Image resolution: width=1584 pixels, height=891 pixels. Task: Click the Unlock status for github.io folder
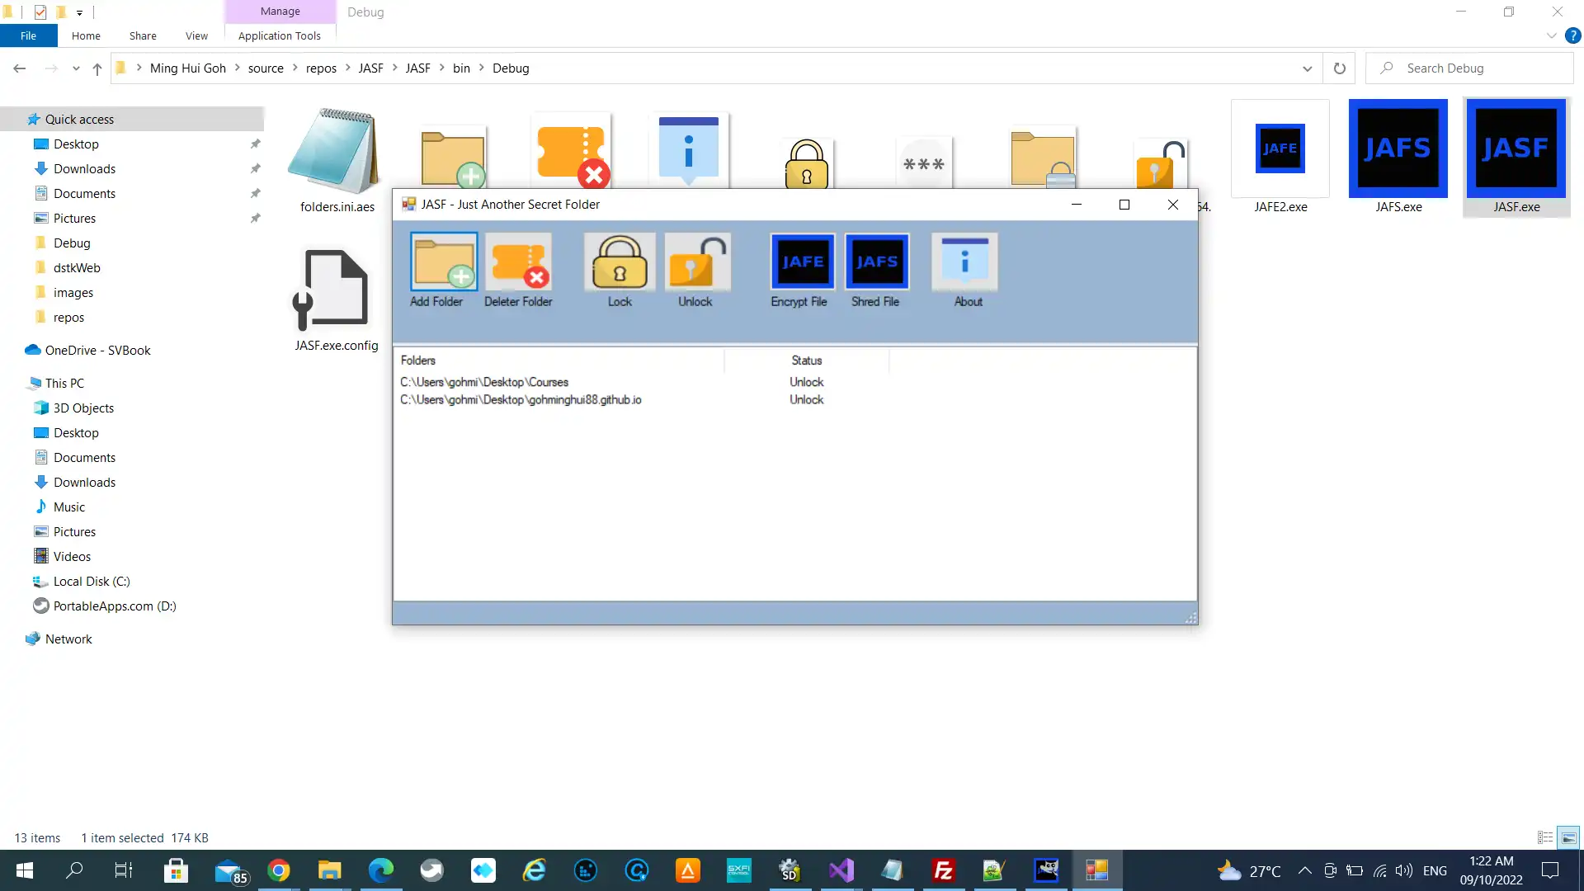806,399
